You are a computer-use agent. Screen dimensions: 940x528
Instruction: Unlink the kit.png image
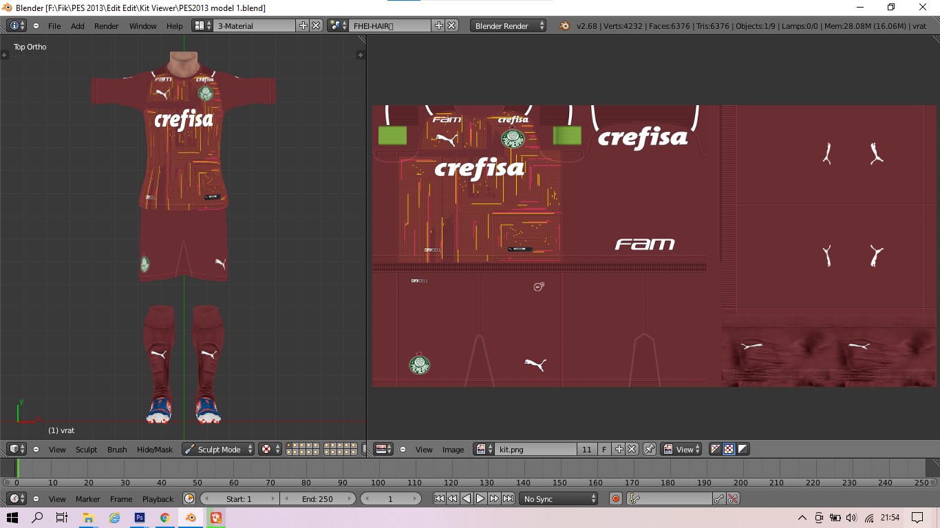pyautogui.click(x=632, y=449)
